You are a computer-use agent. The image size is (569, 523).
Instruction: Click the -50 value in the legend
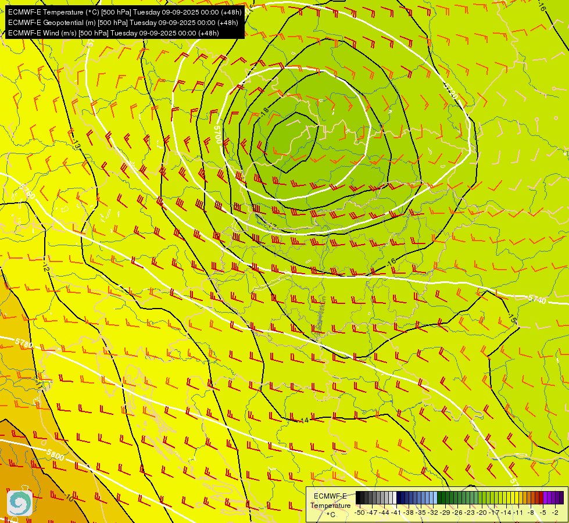click(359, 513)
